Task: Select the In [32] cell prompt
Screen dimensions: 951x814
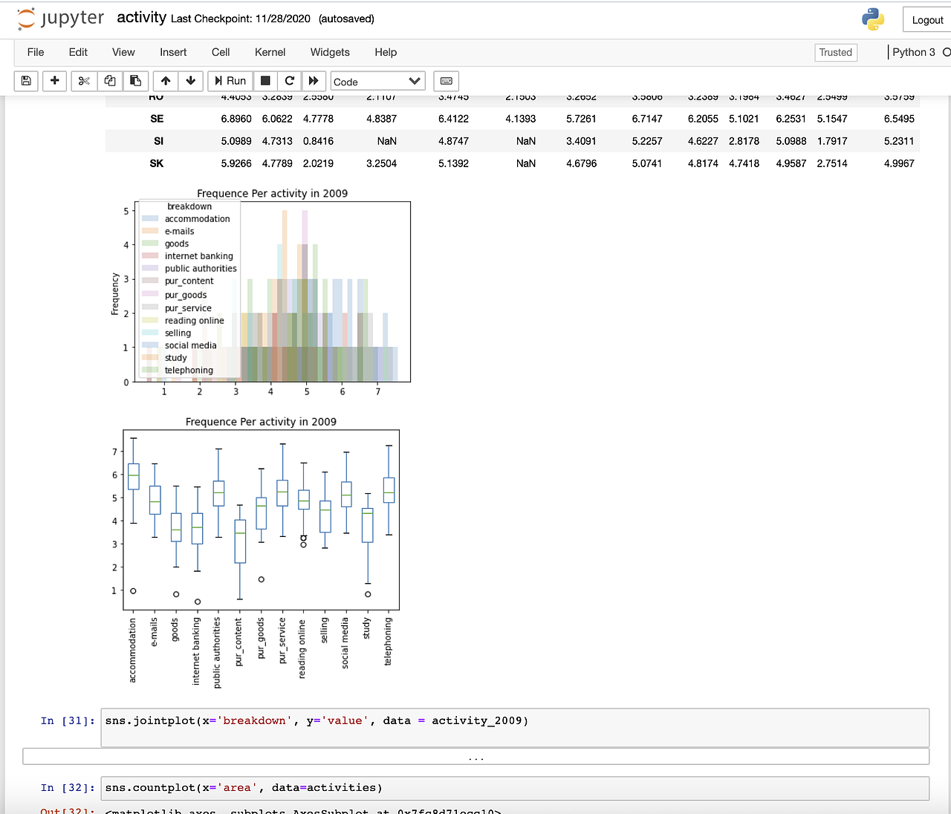Action: click(x=68, y=787)
